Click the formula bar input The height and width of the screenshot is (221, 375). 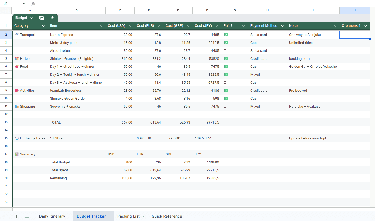click(205, 4)
